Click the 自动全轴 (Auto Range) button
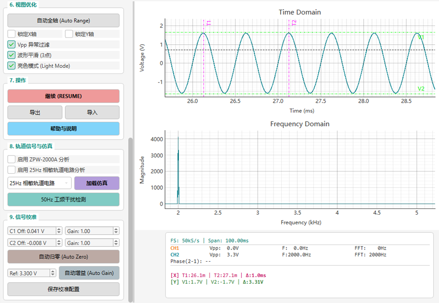The height and width of the screenshot is (303, 439). pyautogui.click(x=63, y=21)
